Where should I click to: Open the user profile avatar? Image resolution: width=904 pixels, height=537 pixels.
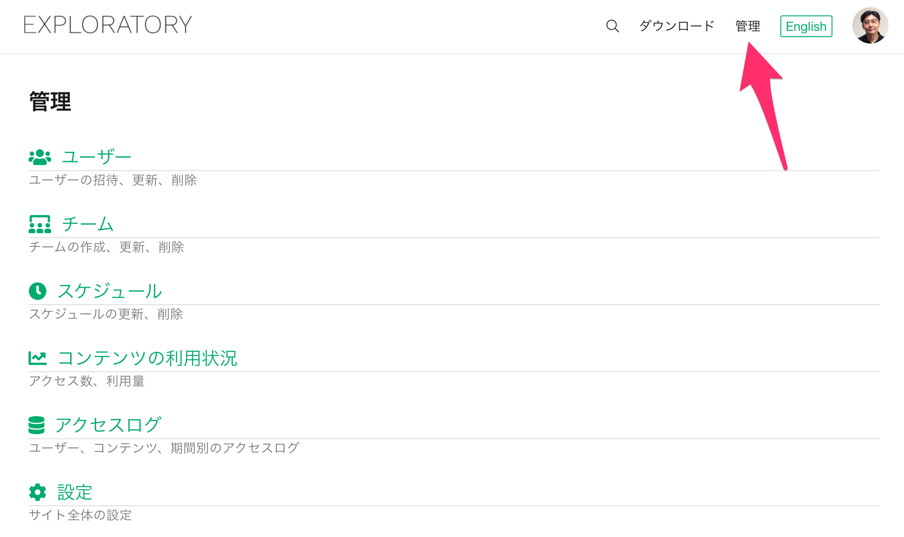pos(870,25)
